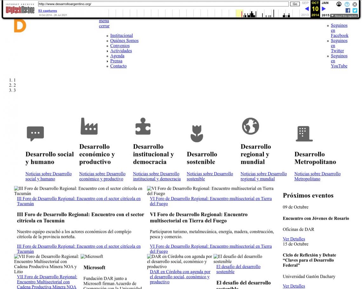Image resolution: width=362 pixels, height=289 pixels.
Task: Click the globe Desarrollo regional icon
Action: pos(251,126)
